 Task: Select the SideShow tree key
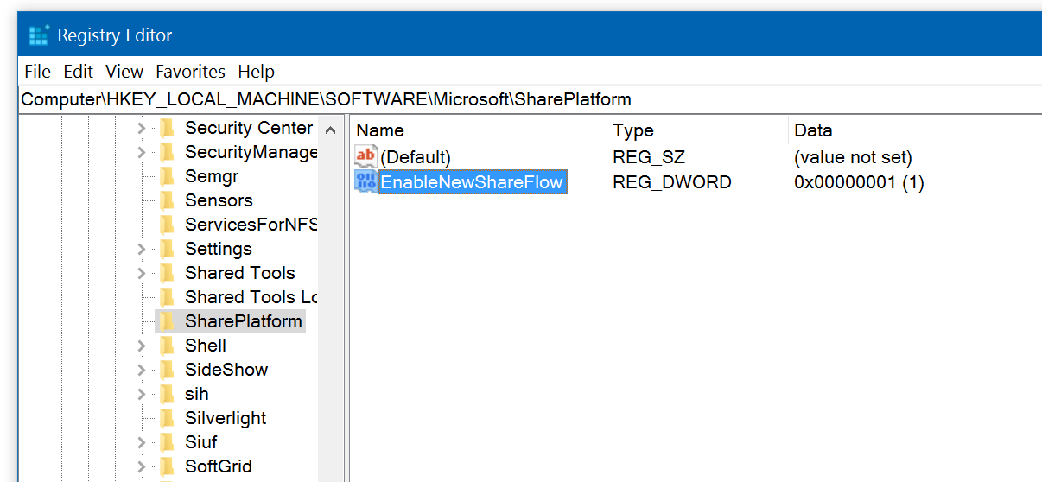click(x=226, y=370)
